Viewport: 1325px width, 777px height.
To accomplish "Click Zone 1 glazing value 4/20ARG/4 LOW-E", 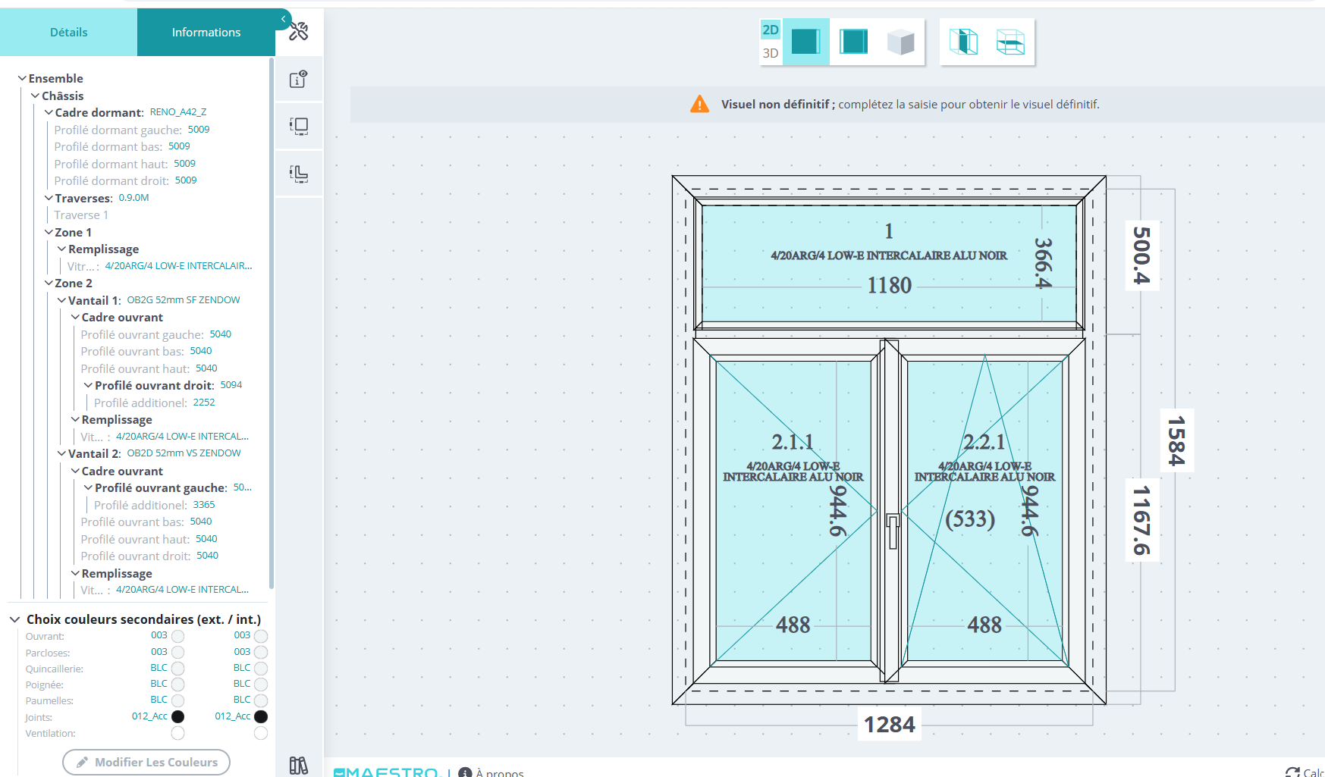I will click(178, 266).
